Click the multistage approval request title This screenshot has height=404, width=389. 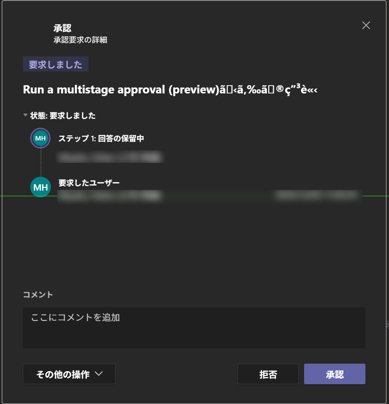[170, 90]
